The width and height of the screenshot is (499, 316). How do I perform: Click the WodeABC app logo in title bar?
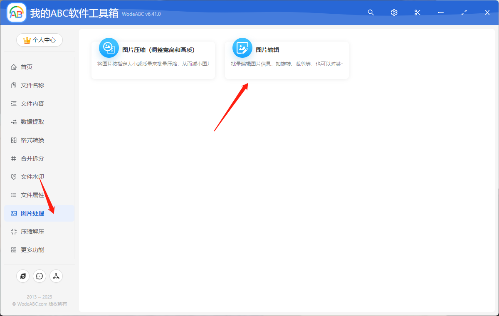[16, 12]
